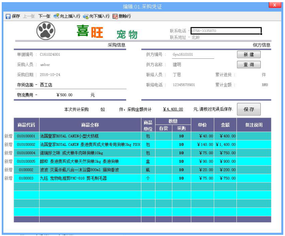Viewport: 285px width, 236px height.
Task: Click product name 九钰 宠物电推剪PHC-810
Action: pos(73,178)
